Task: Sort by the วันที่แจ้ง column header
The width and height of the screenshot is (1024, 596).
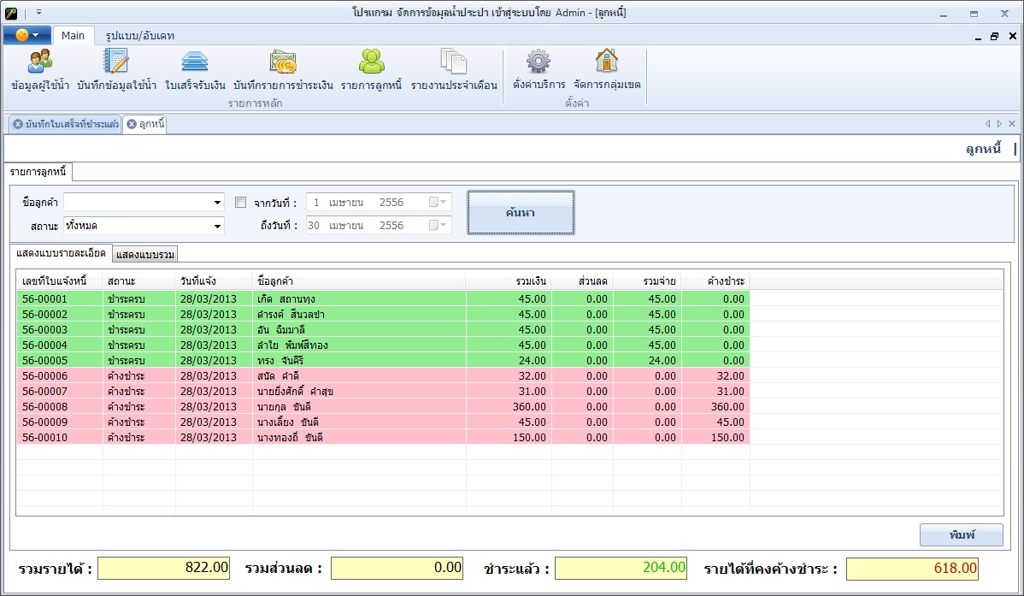Action: click(215, 281)
